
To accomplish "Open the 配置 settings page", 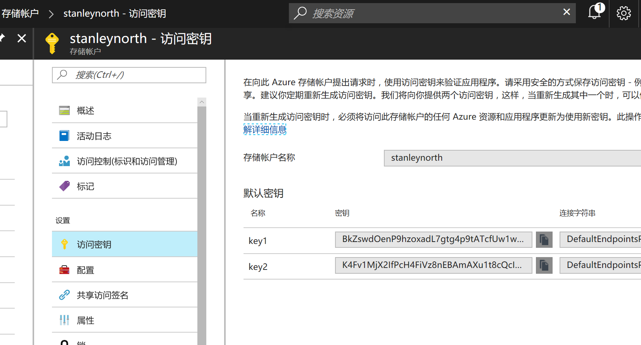I will click(x=86, y=270).
